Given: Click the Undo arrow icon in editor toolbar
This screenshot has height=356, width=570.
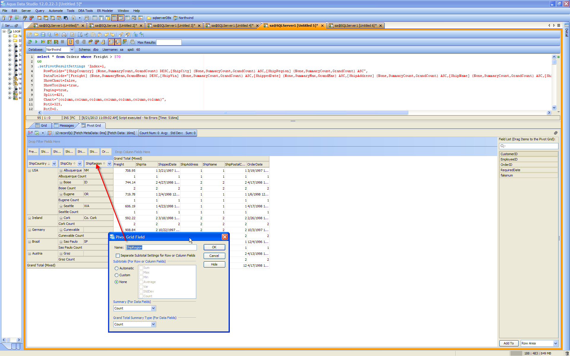Looking at the screenshot, I should pyautogui.click(x=106, y=35).
